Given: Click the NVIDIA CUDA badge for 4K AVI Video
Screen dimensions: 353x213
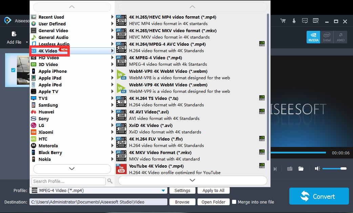Looking at the screenshot, I should [x=262, y=111].
